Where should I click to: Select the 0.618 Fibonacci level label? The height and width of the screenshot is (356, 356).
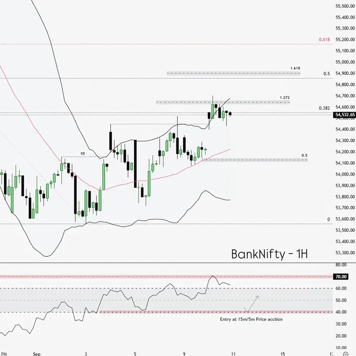[324, 39]
